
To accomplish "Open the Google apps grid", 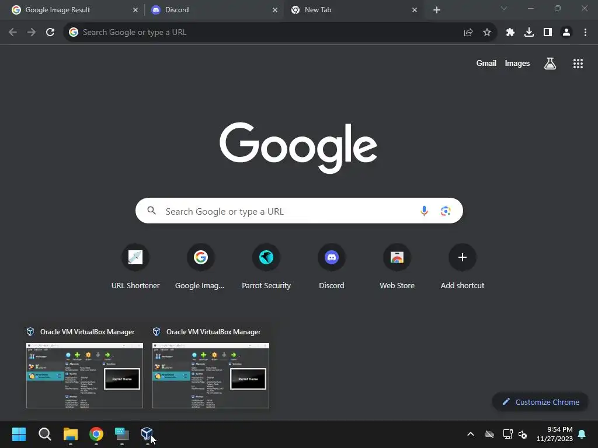I will coord(578,64).
